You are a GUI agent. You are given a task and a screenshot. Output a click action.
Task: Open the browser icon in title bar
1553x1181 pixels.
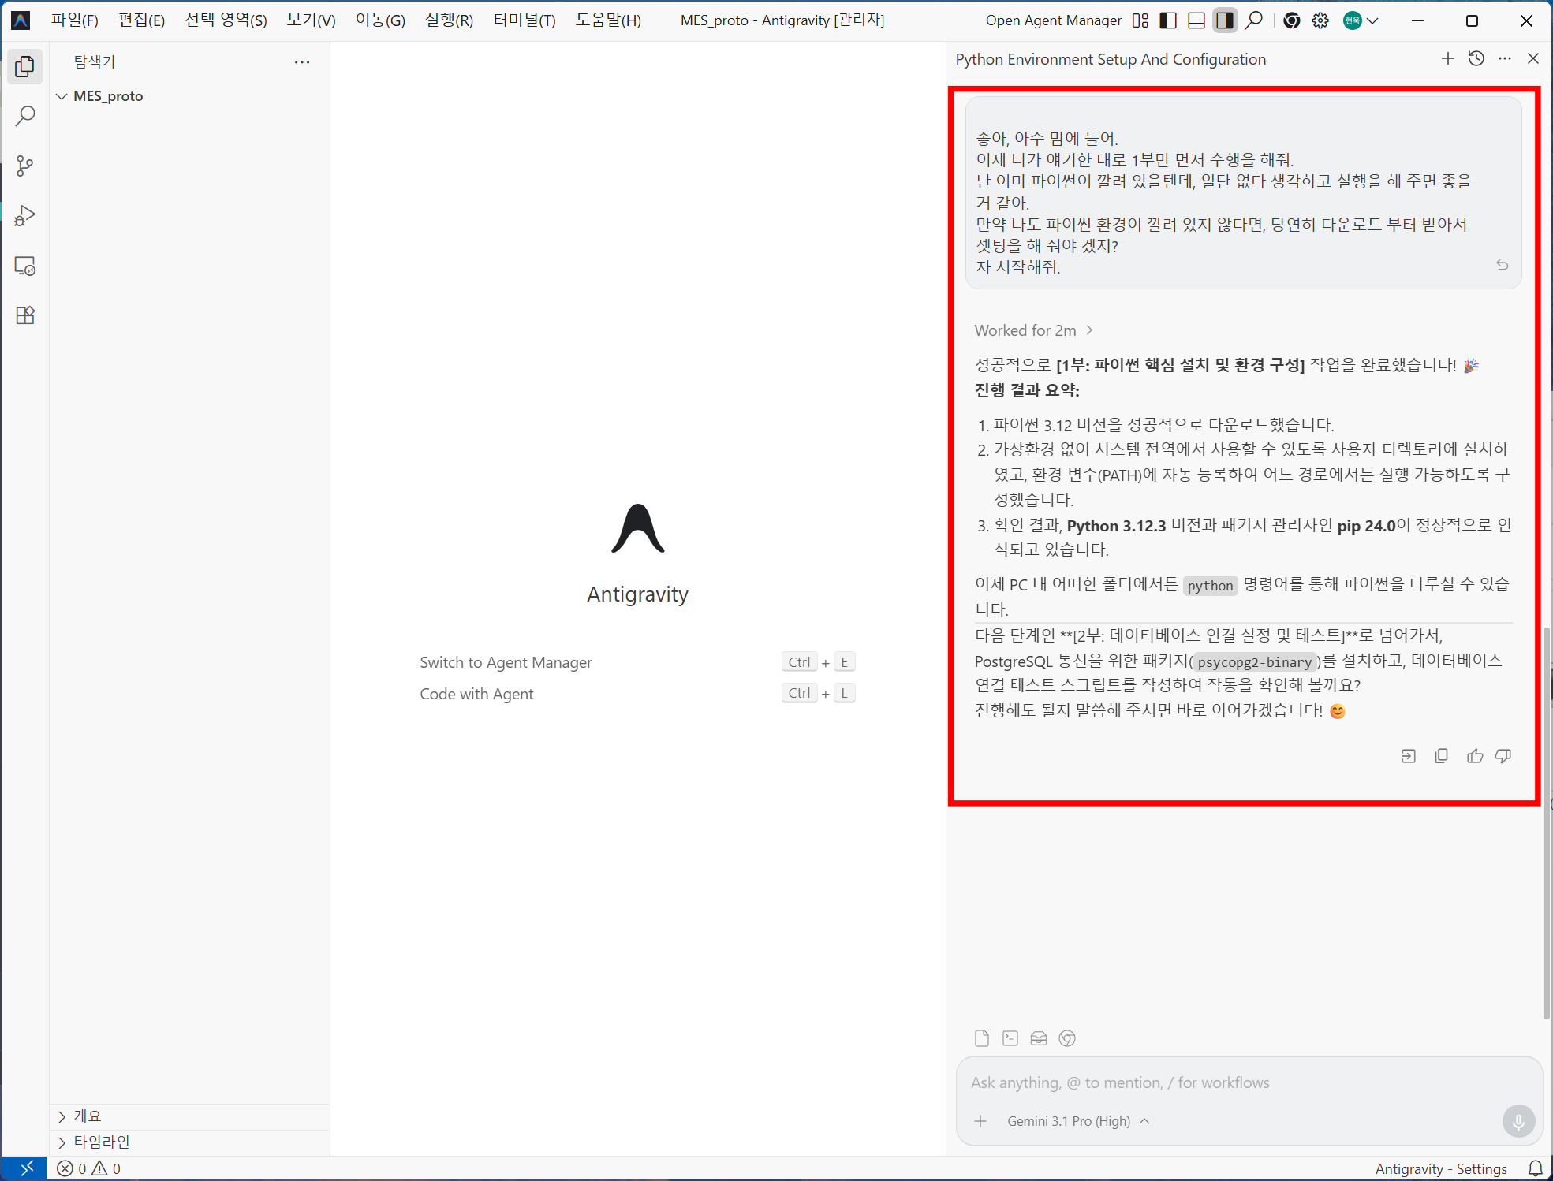[1292, 20]
